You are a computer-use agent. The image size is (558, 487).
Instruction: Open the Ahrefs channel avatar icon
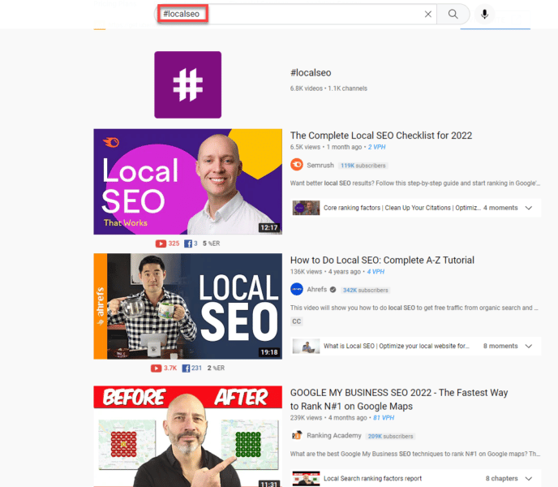tap(297, 289)
